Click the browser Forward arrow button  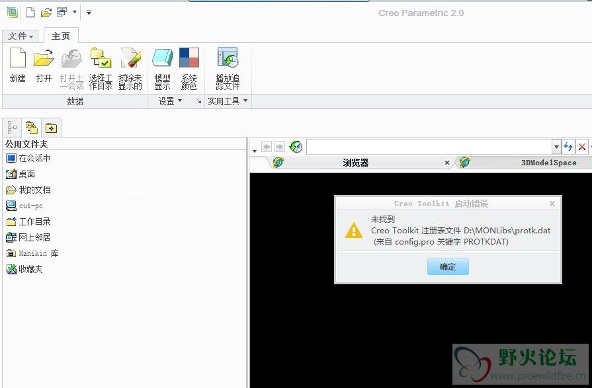click(x=279, y=147)
